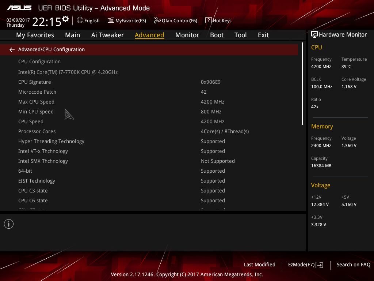View Last Modified settings
The width and height of the screenshot is (374, 281).
(260, 265)
